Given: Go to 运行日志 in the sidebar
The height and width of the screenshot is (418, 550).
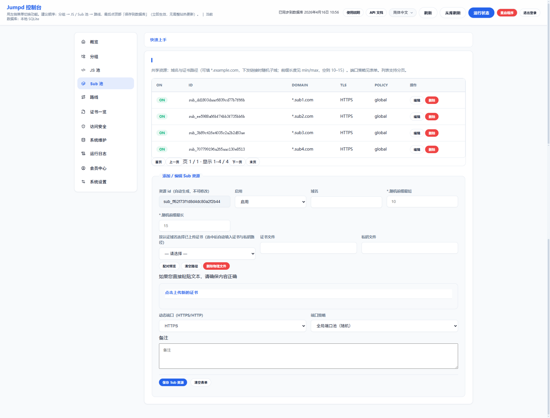Looking at the screenshot, I should [98, 154].
